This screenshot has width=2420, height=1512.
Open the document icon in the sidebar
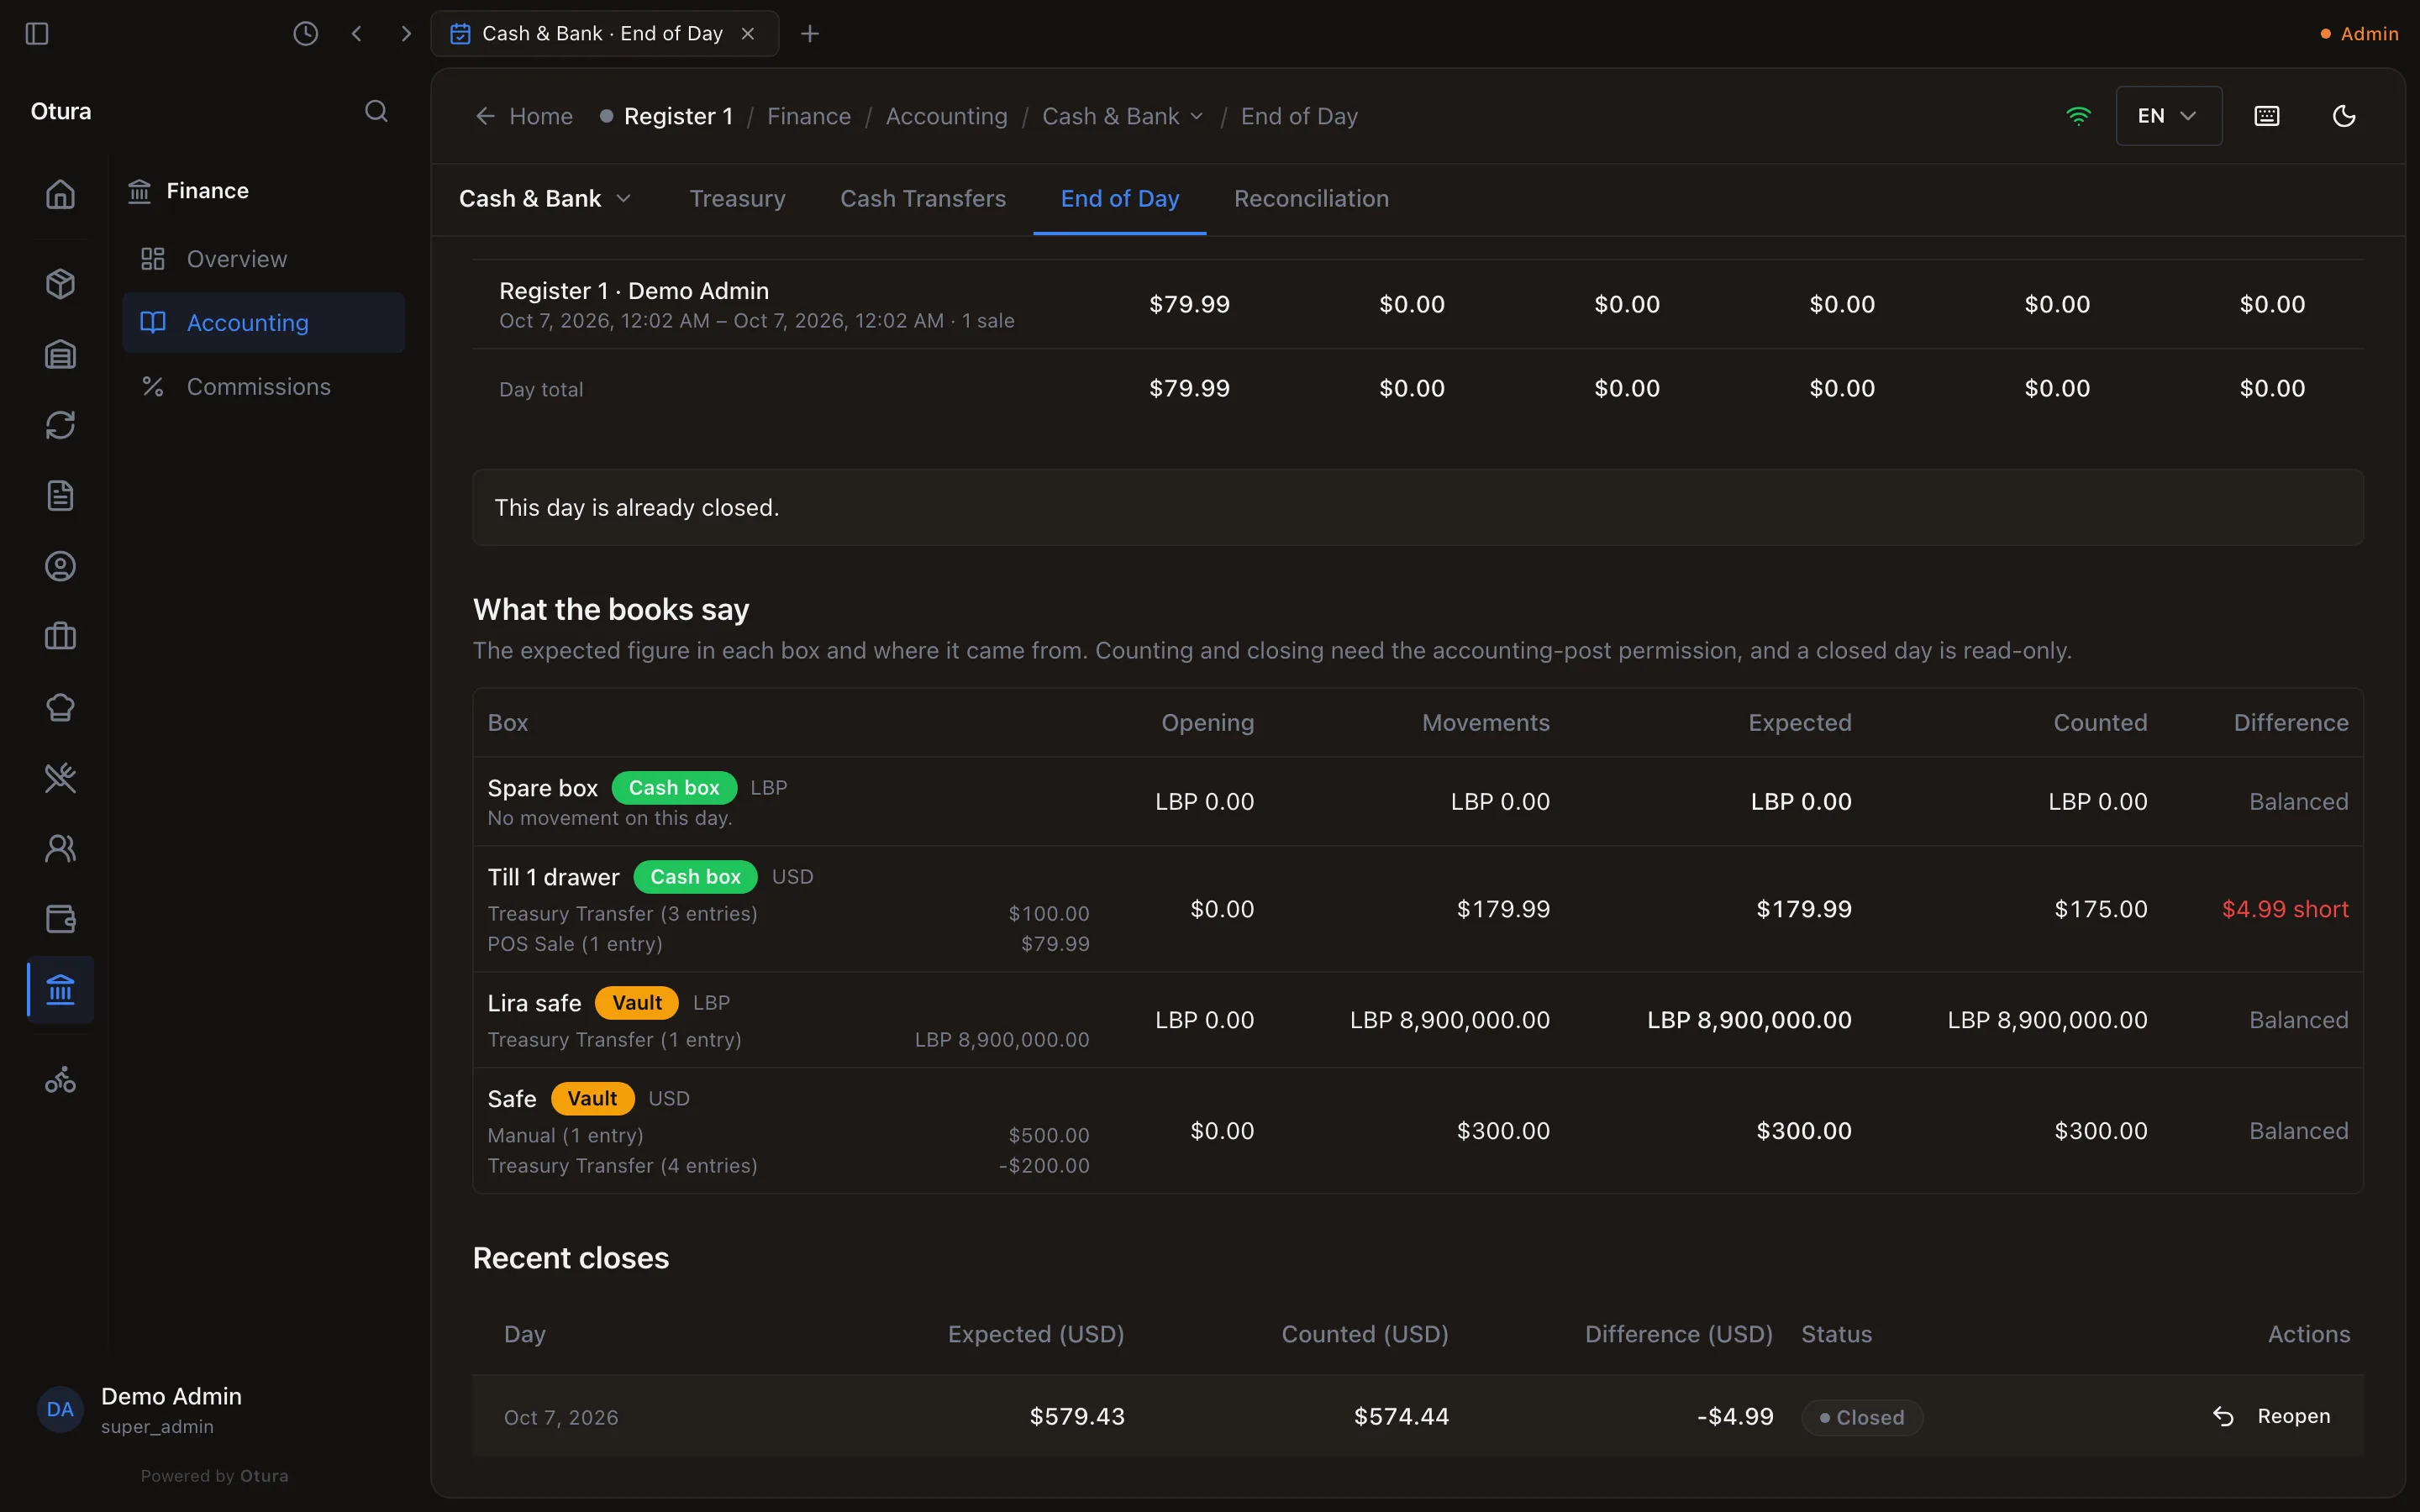point(60,495)
